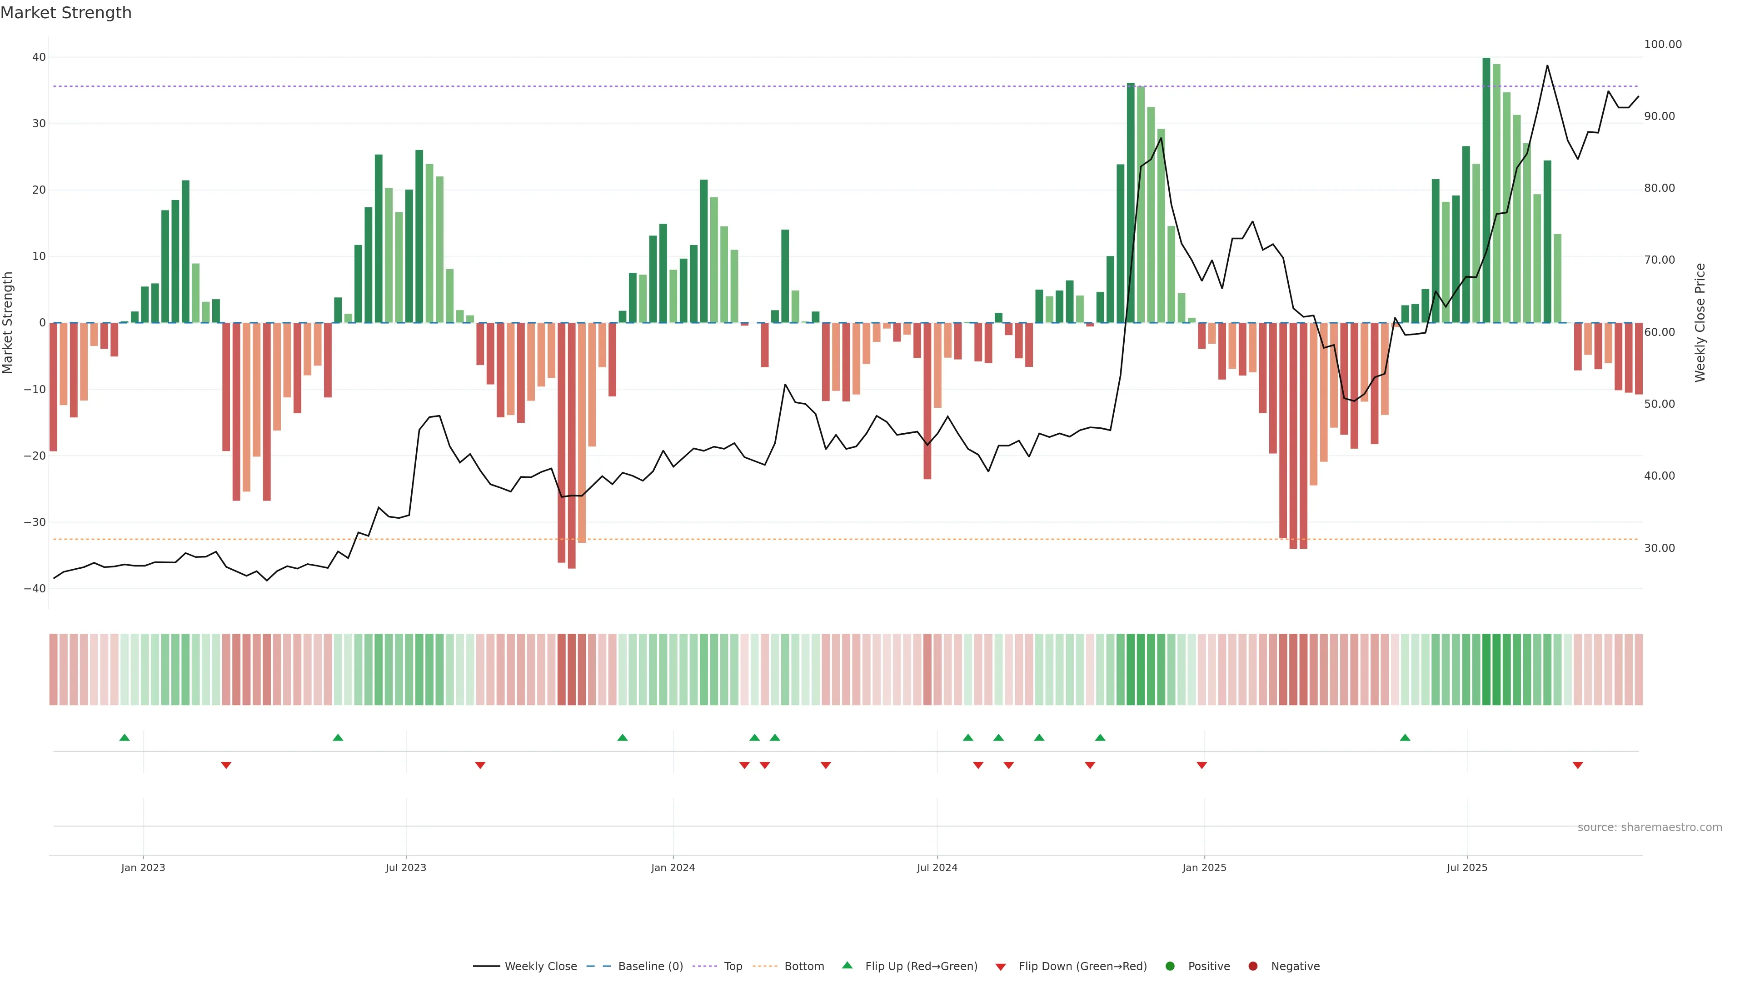The image size is (1745, 982).
Task: Click red flip-down triangle nearest Jan 2025
Action: coord(1202,765)
